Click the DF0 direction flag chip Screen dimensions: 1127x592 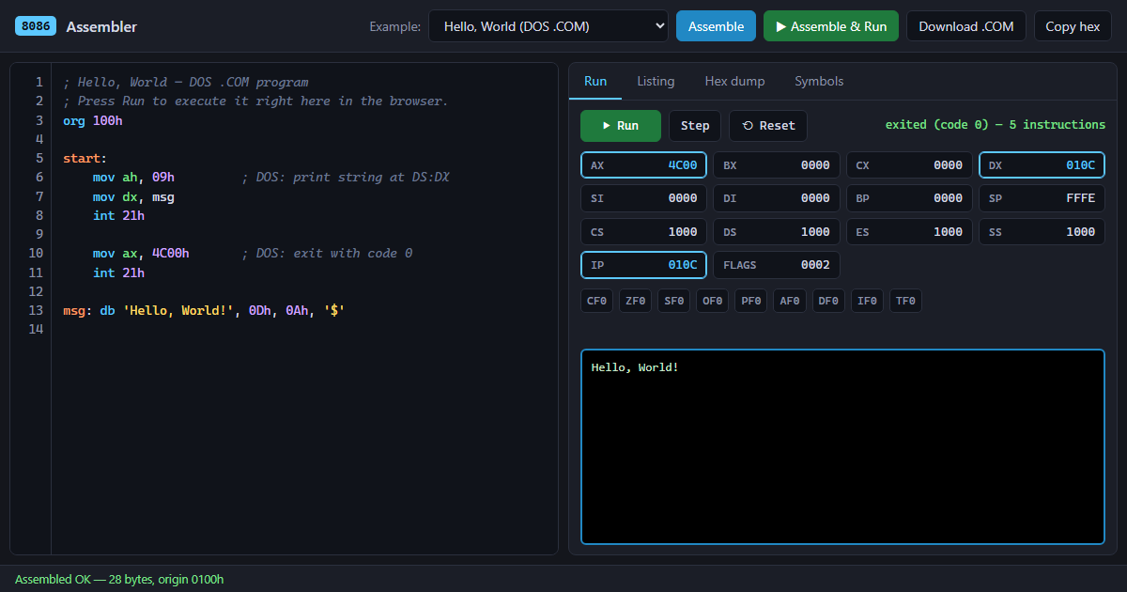pyautogui.click(x=828, y=301)
